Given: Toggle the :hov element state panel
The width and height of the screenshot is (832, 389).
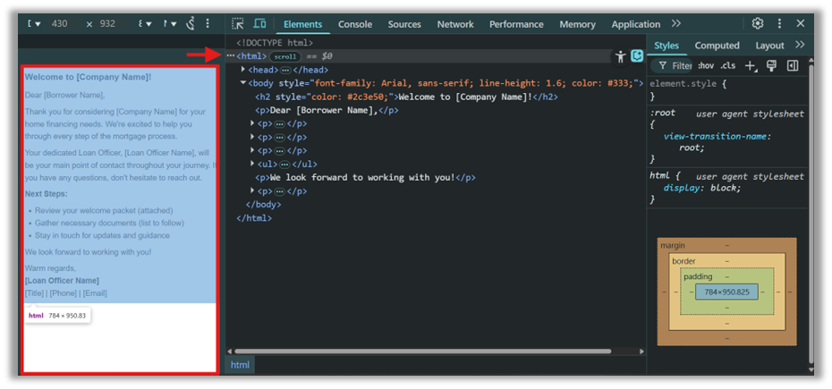Looking at the screenshot, I should point(706,65).
